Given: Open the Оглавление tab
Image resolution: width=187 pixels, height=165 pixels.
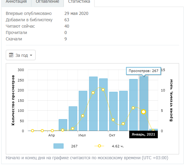Looking at the screenshot, I should point(47,2).
